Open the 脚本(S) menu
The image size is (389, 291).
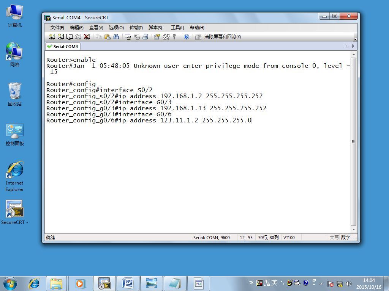point(155,27)
